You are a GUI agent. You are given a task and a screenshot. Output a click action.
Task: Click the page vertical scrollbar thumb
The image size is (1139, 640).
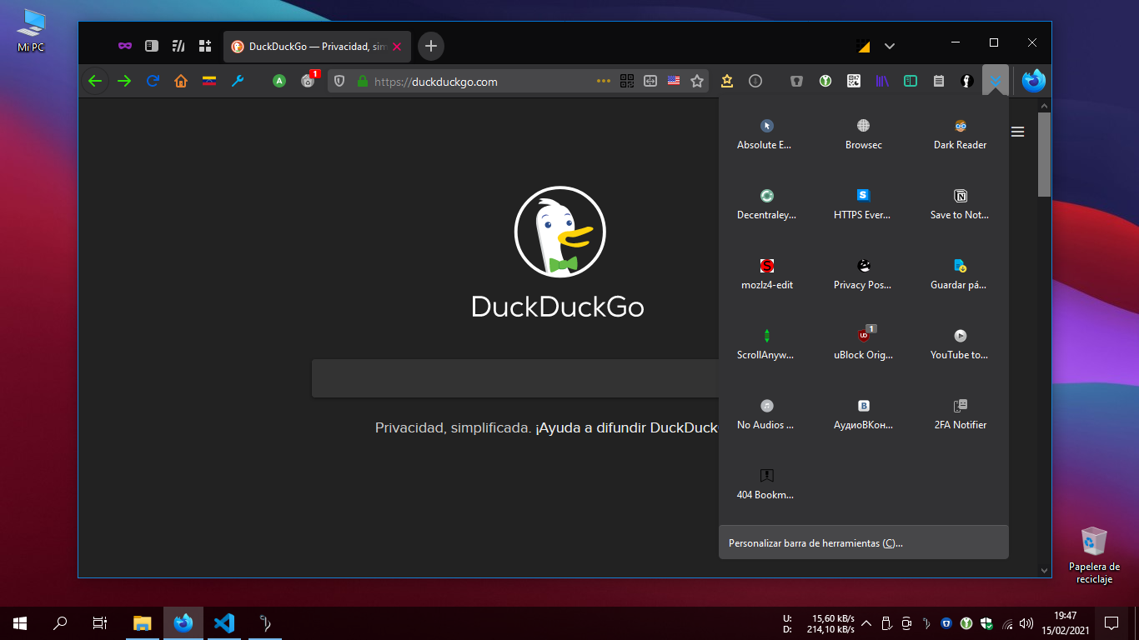point(1044,154)
